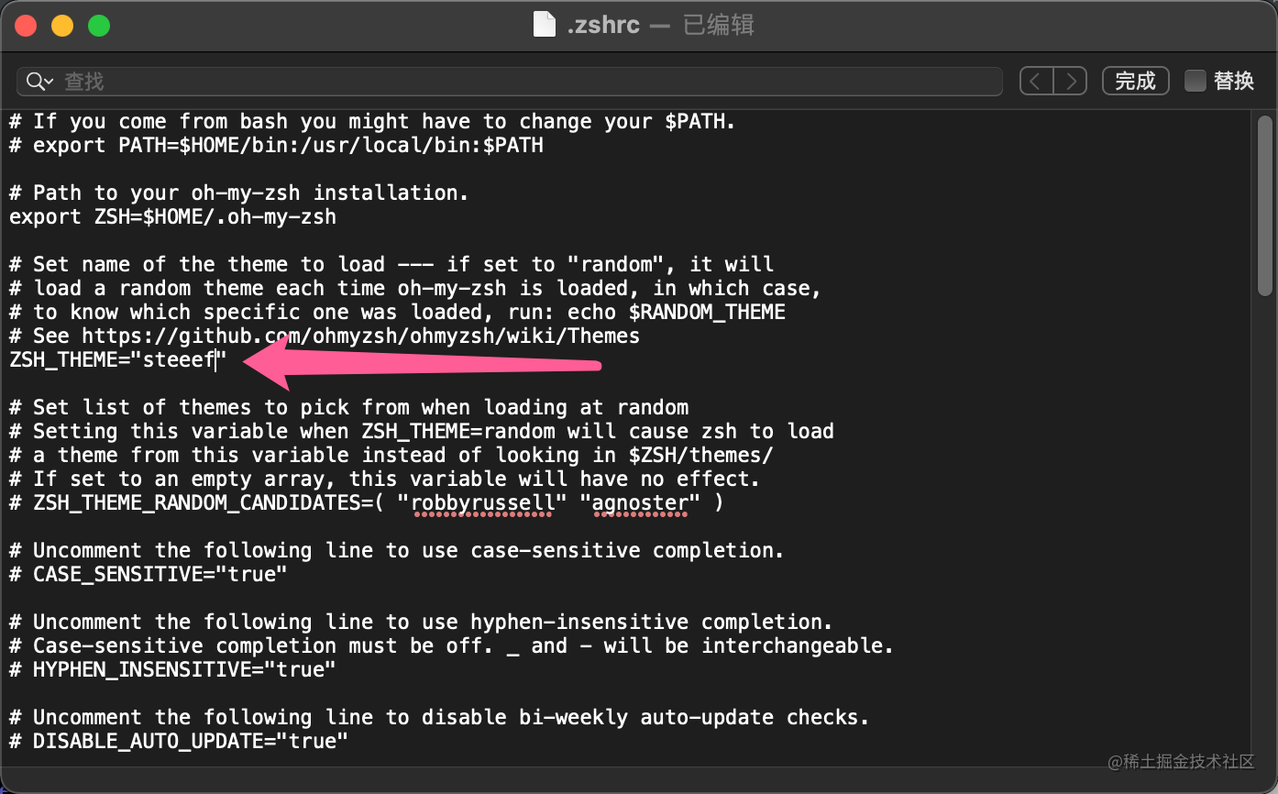This screenshot has width=1278, height=794.
Task: Close the window with red button
Action: (26, 26)
